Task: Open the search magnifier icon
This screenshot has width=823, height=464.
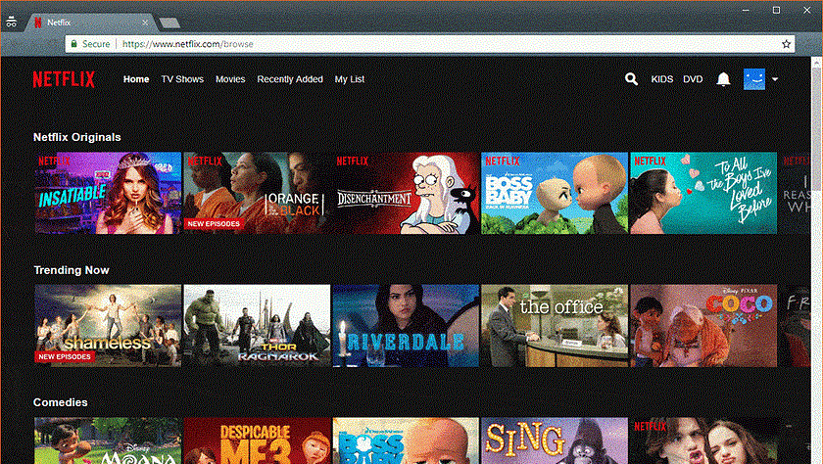Action: pos(631,79)
